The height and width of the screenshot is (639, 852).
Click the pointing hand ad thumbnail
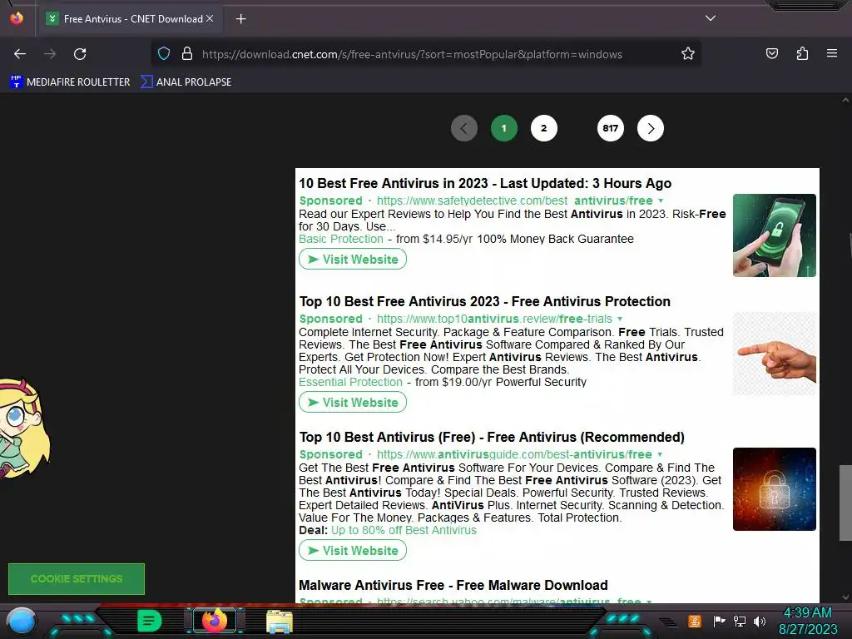tap(775, 354)
